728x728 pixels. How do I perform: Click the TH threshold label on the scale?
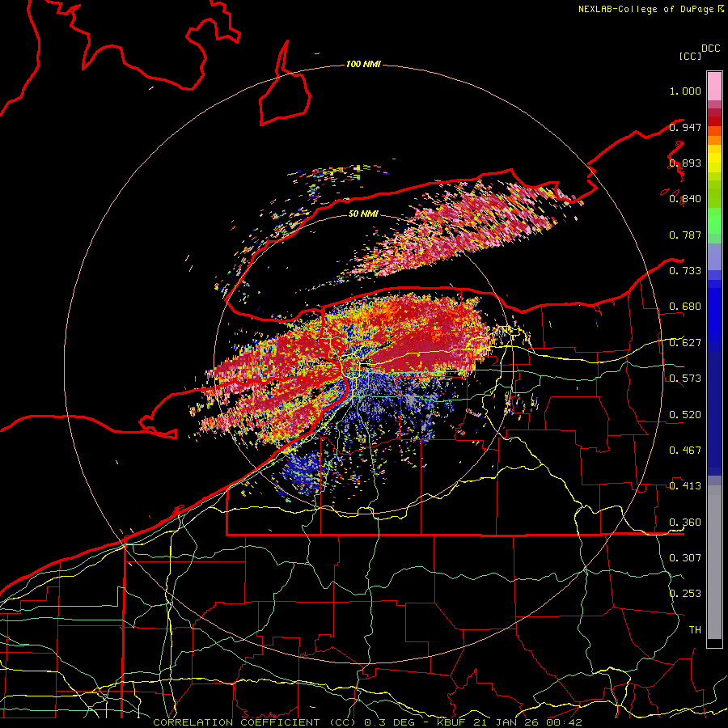click(x=695, y=630)
